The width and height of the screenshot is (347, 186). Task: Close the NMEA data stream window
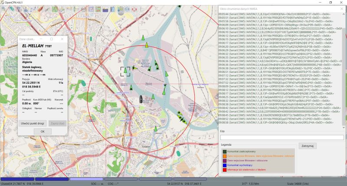click(342, 9)
